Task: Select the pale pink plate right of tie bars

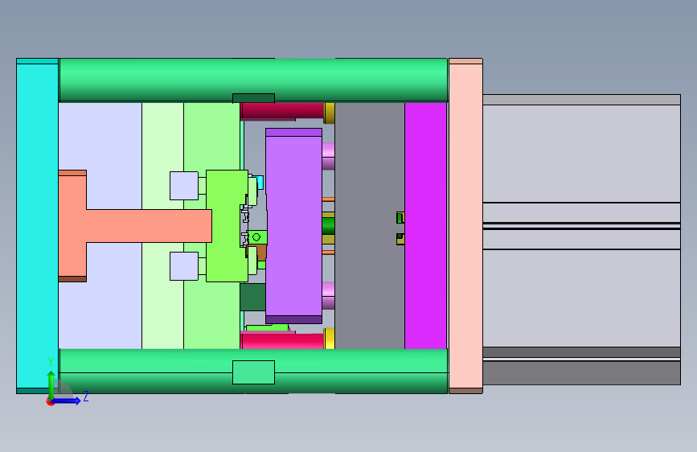Action: point(465,226)
